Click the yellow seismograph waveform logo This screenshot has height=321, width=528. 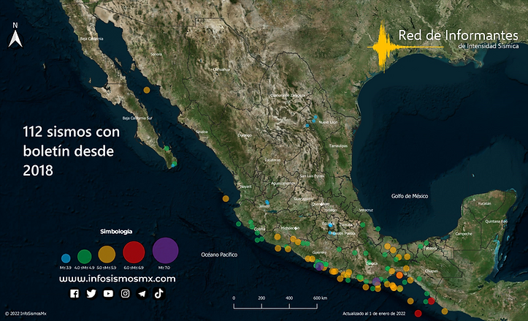point(383,47)
